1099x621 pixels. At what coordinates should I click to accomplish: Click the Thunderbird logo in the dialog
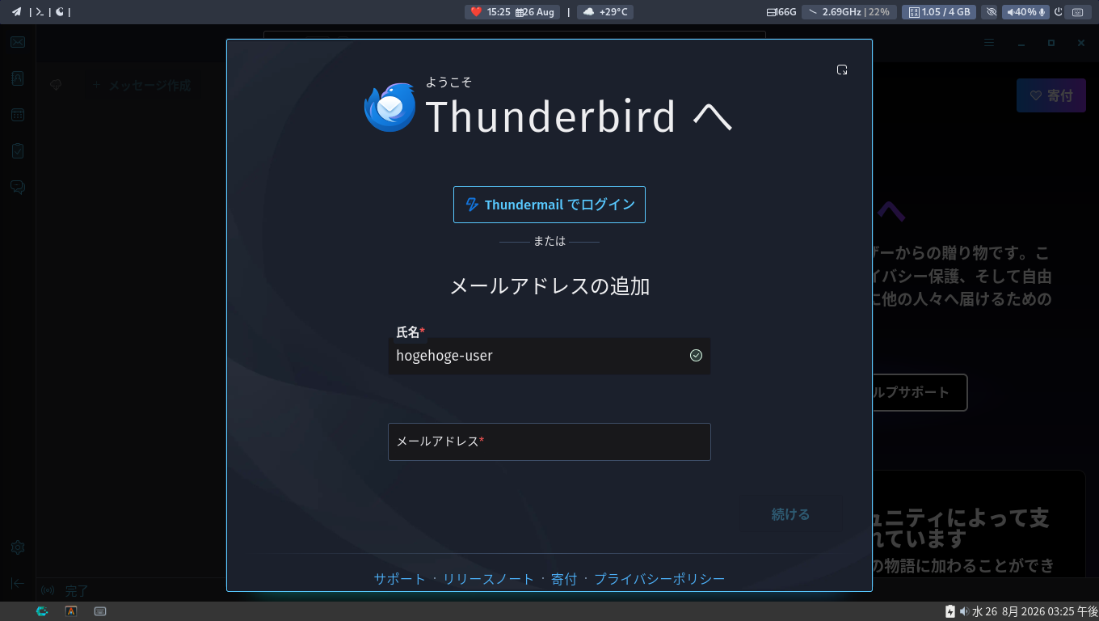(x=389, y=108)
